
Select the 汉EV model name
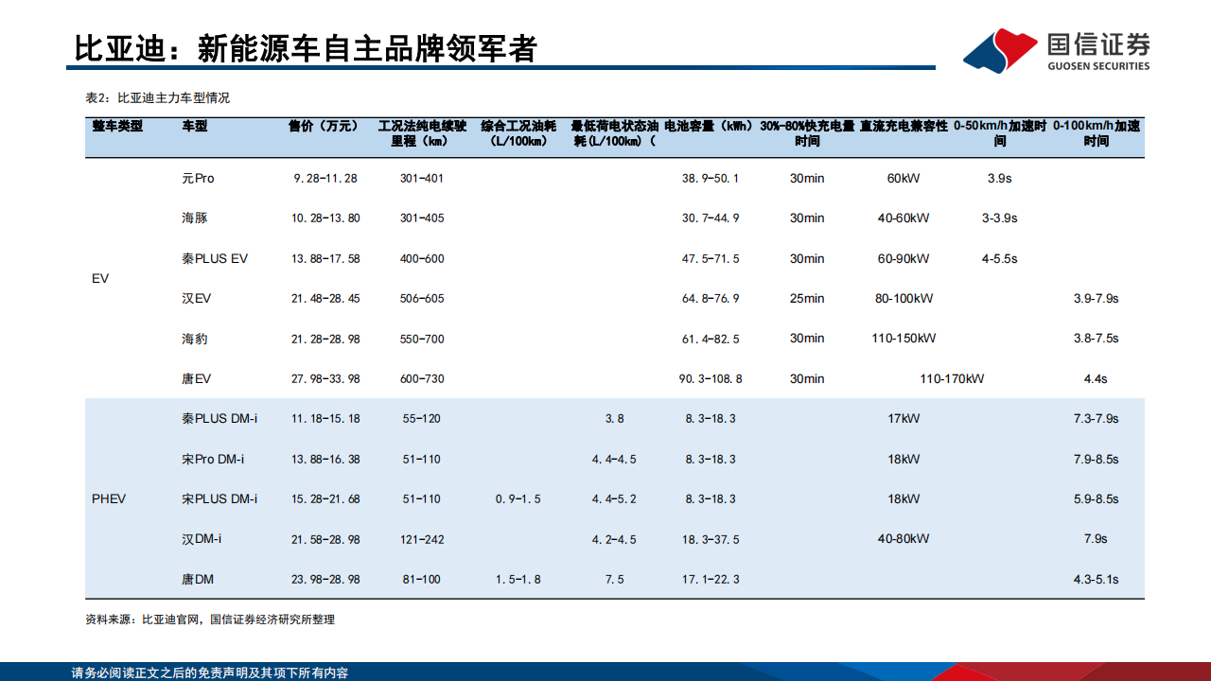coord(196,298)
